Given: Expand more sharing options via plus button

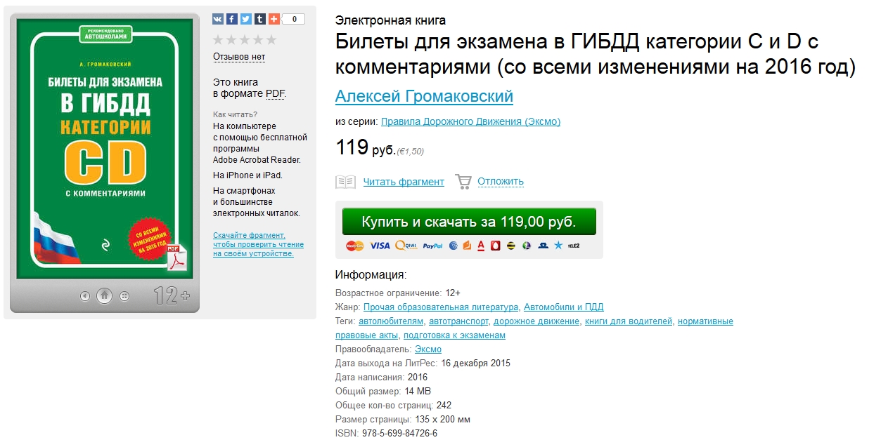Looking at the screenshot, I should point(274,18).
